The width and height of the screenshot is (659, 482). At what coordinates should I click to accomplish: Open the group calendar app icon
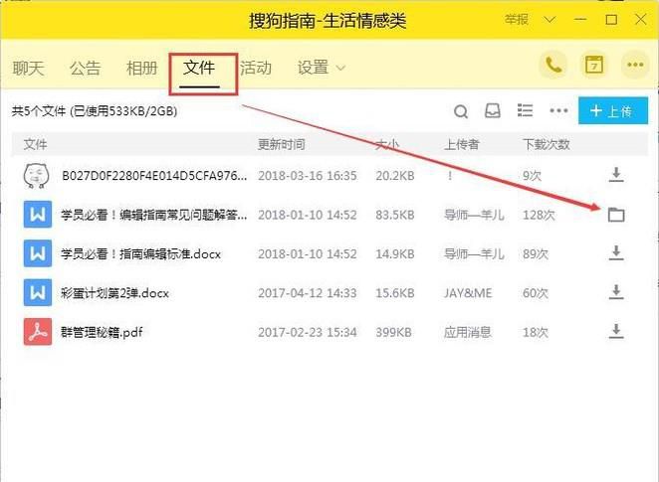[594, 65]
